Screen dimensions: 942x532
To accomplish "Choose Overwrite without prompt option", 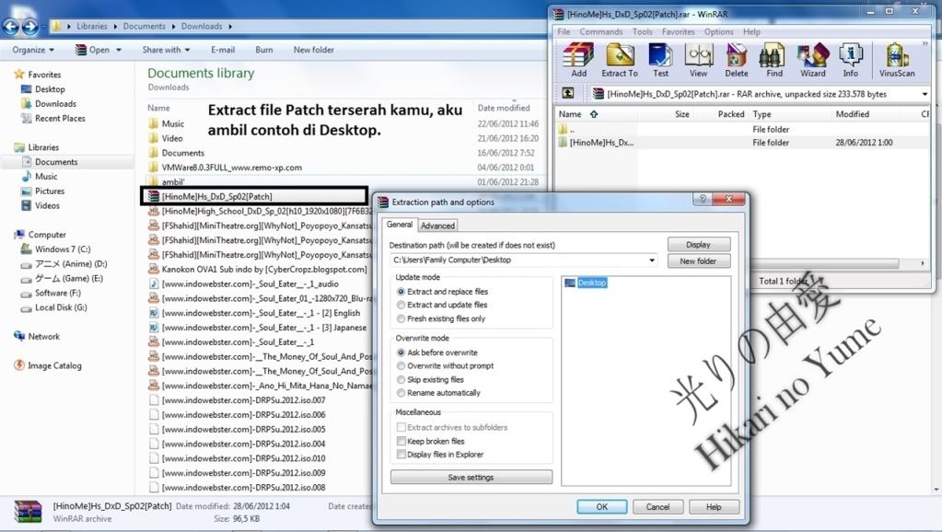I will pyautogui.click(x=401, y=366).
